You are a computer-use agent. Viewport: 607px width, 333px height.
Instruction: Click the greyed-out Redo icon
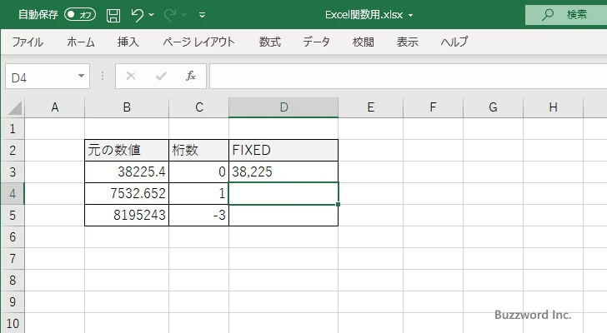click(169, 15)
